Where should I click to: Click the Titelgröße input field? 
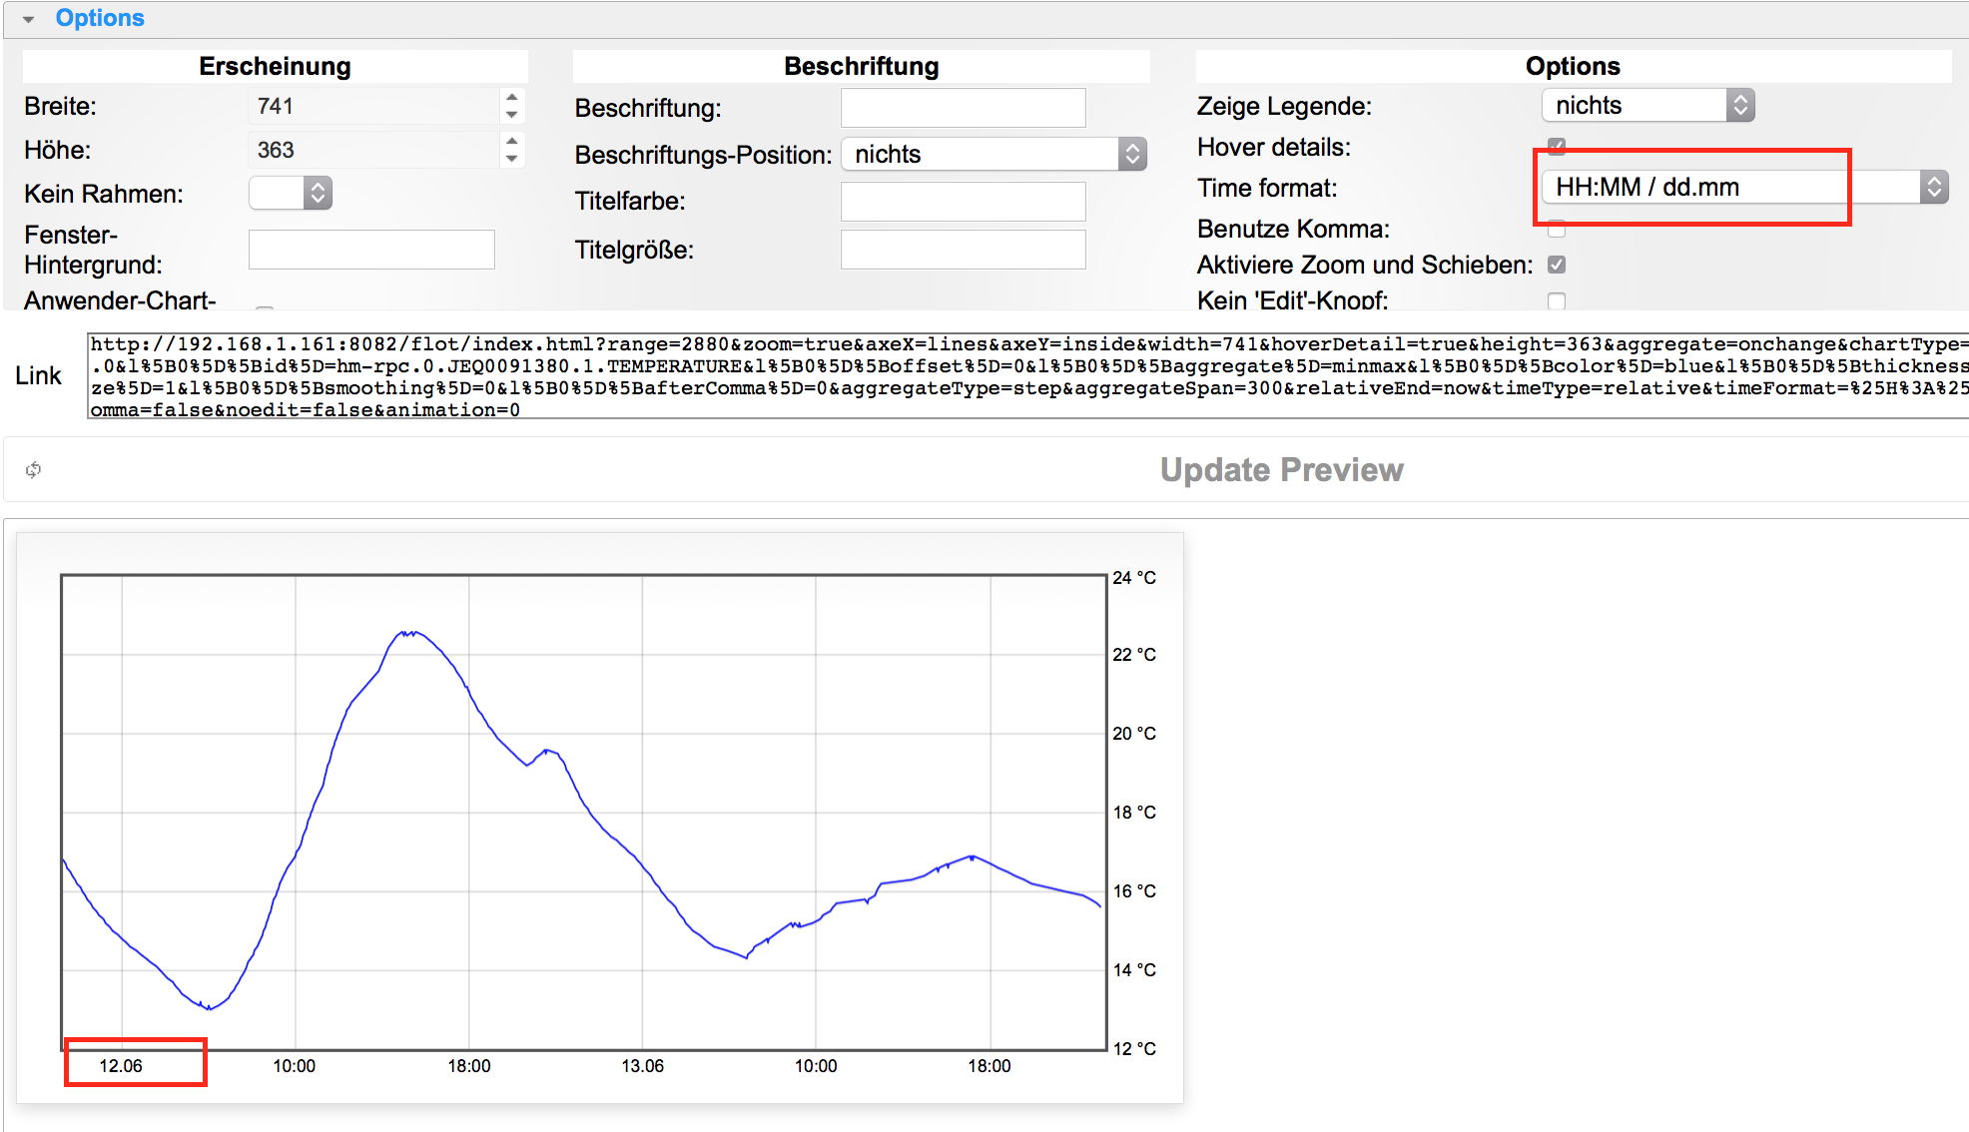964,250
